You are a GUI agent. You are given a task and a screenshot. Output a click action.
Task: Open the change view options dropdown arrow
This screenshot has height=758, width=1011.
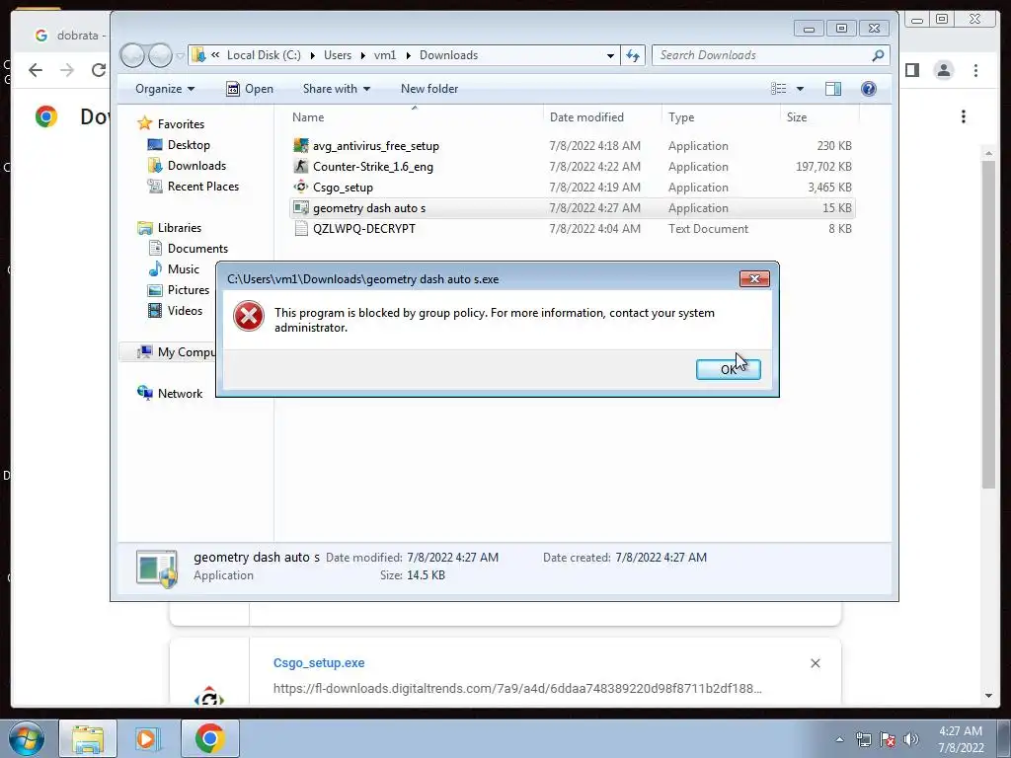pyautogui.click(x=800, y=88)
